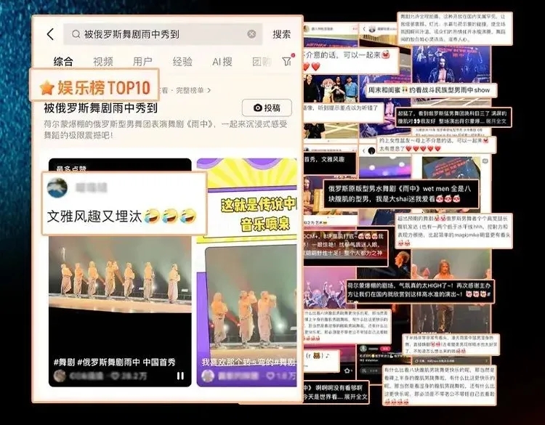Go back with the left arrow icon

pos(51,34)
